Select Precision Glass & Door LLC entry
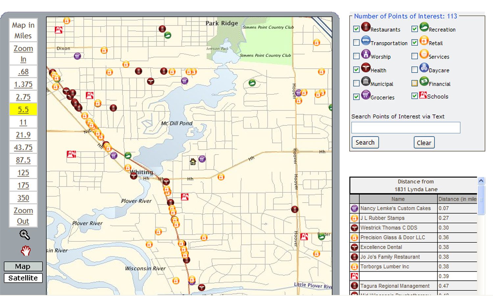The height and width of the screenshot is (296, 493). coord(392,237)
